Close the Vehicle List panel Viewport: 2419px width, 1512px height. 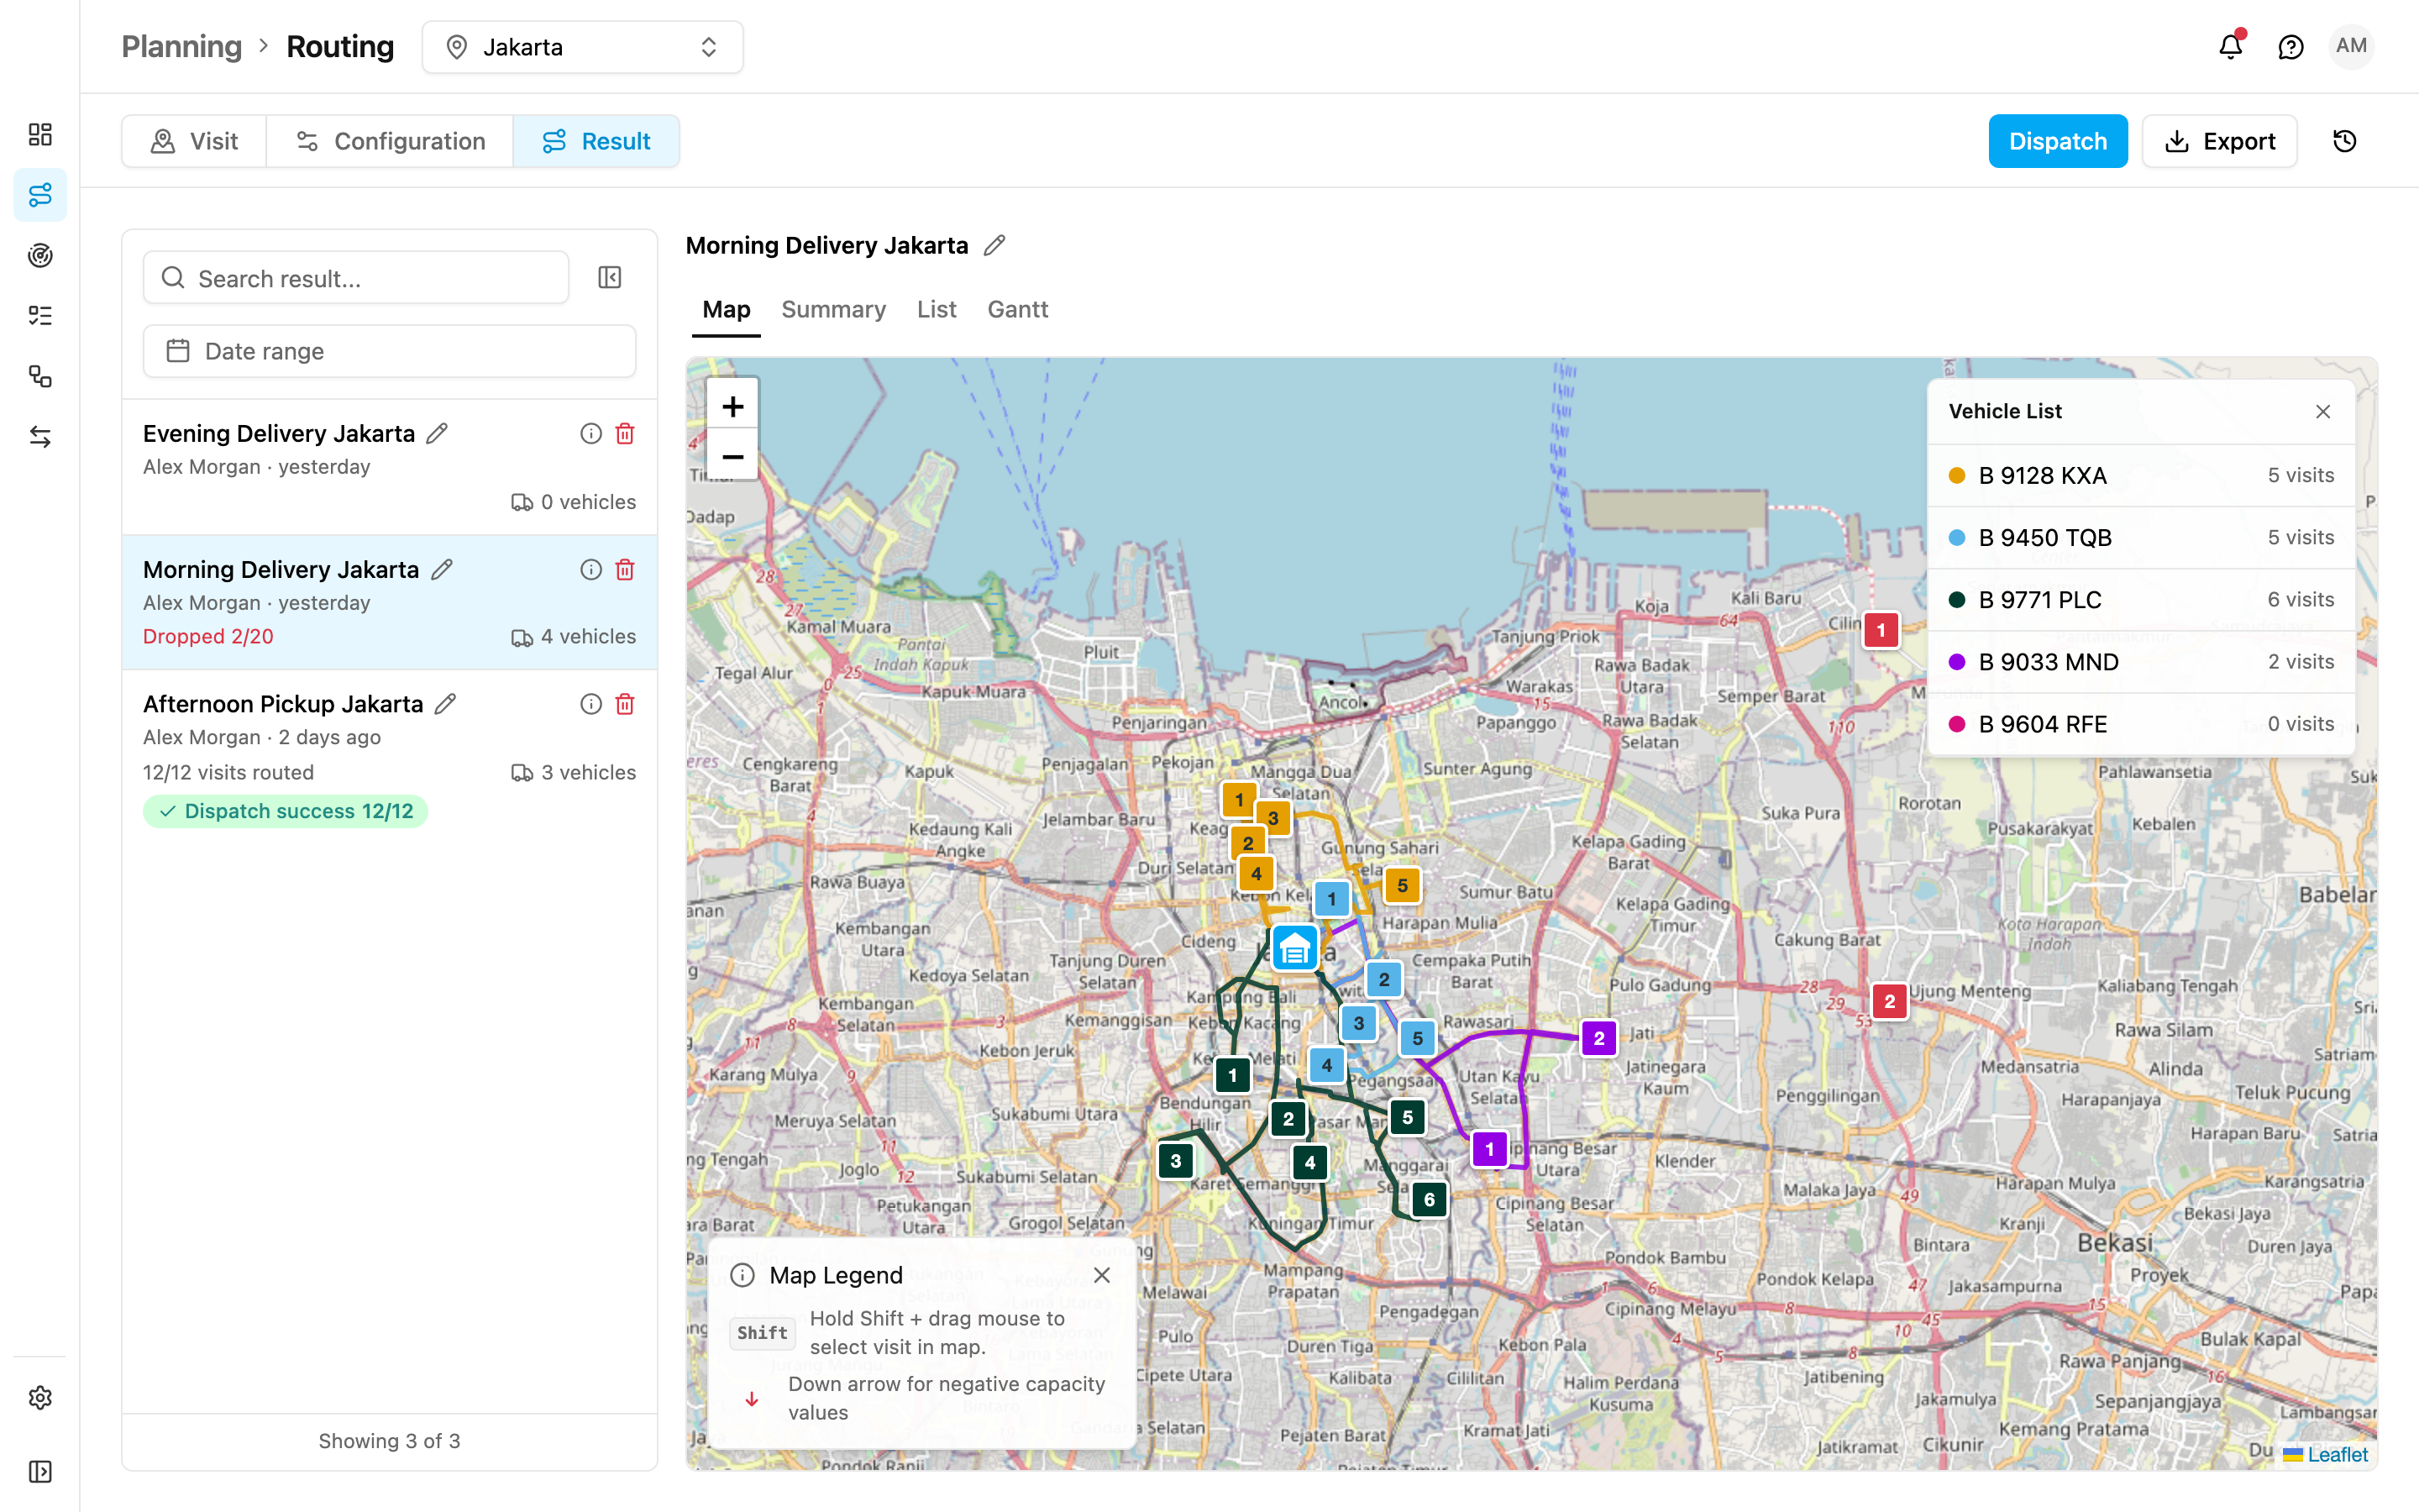pyautogui.click(x=2323, y=411)
